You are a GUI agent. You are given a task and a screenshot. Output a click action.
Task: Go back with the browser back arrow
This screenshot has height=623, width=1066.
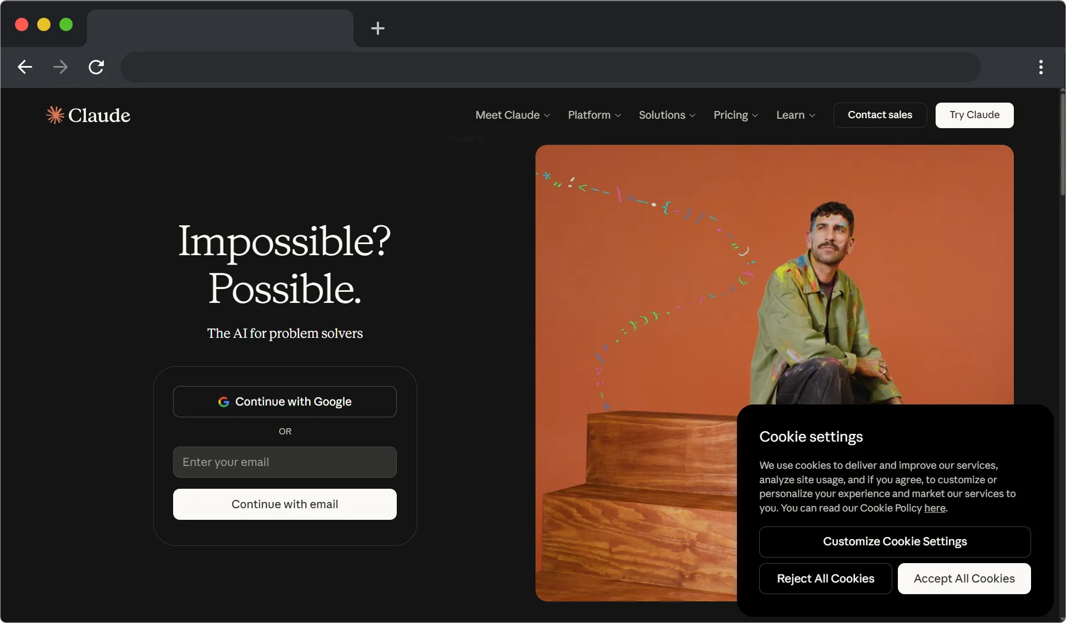pyautogui.click(x=25, y=67)
